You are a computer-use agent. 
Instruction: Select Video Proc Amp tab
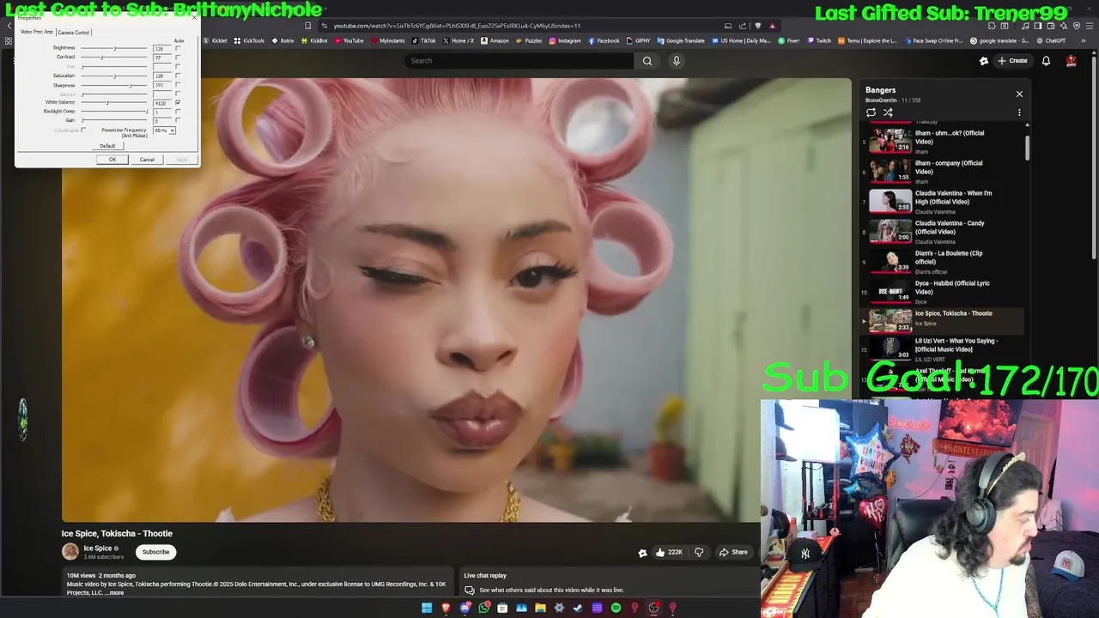coord(36,32)
